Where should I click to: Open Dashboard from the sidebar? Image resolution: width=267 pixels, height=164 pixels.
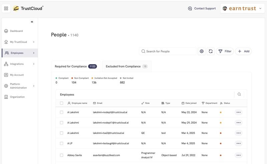coord(16,31)
